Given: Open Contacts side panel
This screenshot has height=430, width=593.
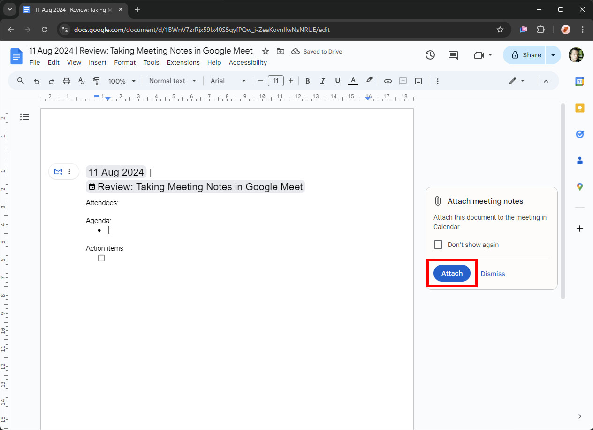Looking at the screenshot, I should click(580, 161).
